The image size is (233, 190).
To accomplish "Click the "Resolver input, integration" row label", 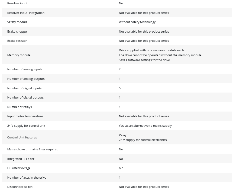I will pyautogui.click(x=26, y=13).
